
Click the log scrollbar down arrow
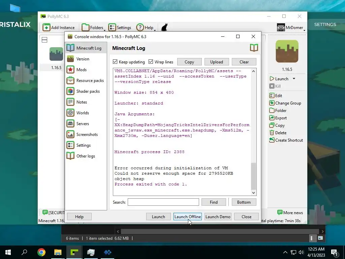point(253,193)
